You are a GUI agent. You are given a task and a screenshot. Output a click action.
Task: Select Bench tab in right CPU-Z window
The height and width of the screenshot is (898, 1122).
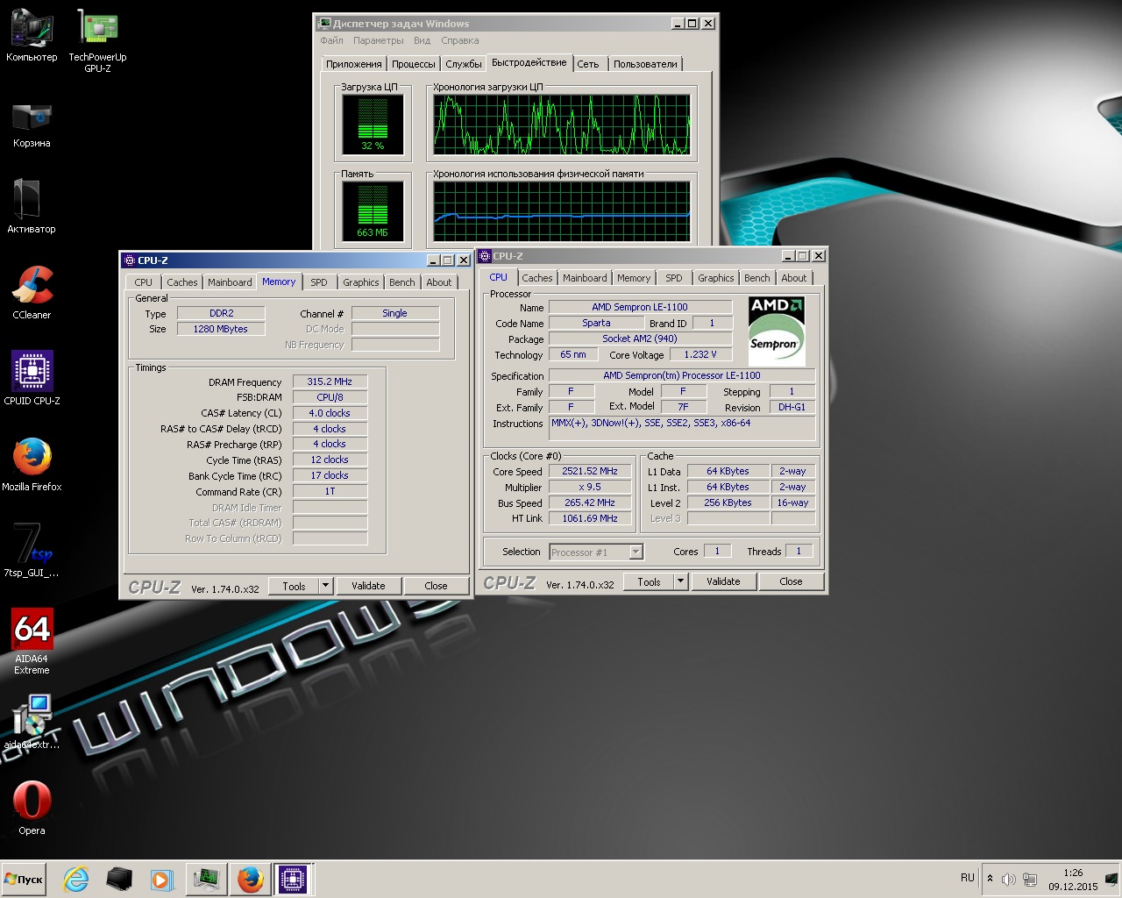coord(757,278)
